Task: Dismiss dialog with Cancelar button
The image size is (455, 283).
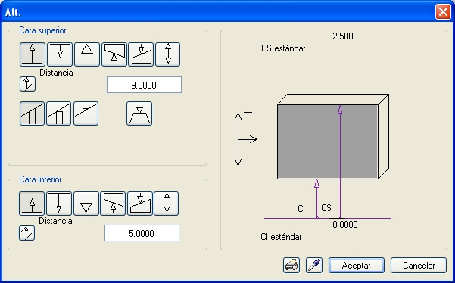Action: [x=419, y=265]
